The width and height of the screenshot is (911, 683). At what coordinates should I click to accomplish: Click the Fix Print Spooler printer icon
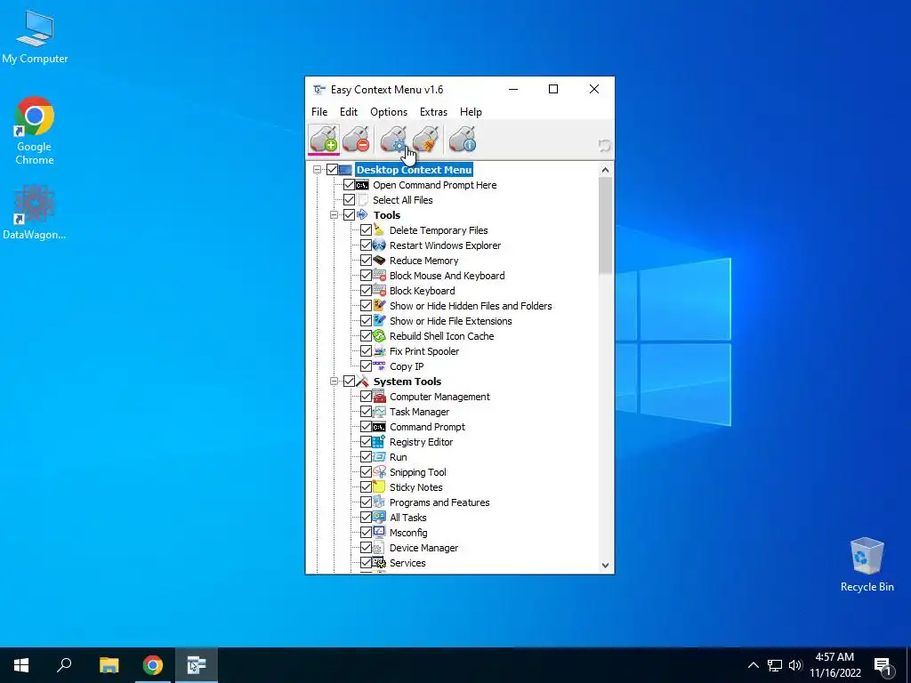(379, 350)
